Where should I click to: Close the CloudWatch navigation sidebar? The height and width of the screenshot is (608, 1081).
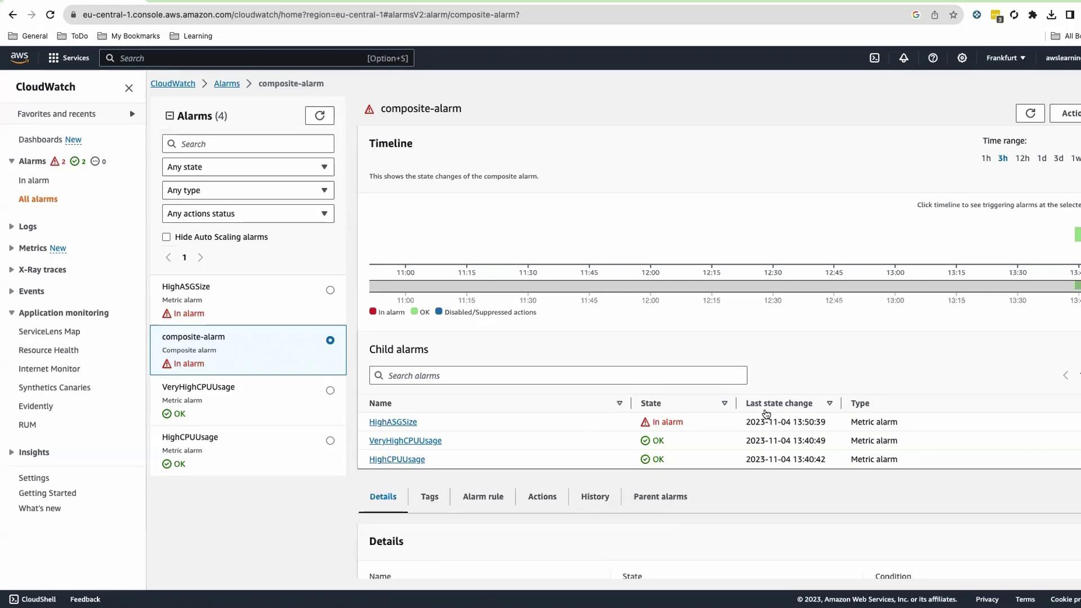[129, 88]
